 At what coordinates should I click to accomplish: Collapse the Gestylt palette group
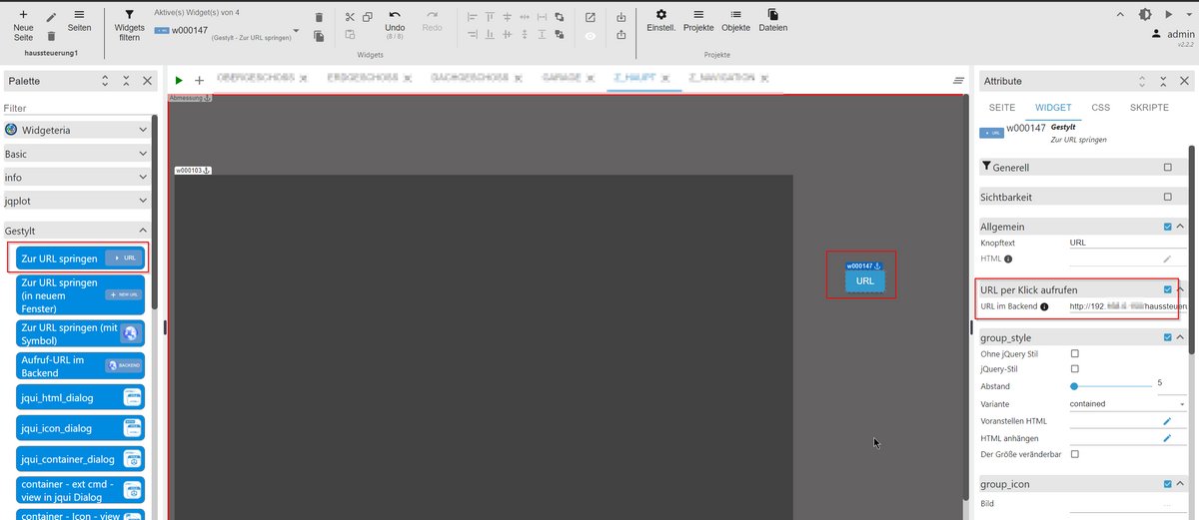pos(76,229)
